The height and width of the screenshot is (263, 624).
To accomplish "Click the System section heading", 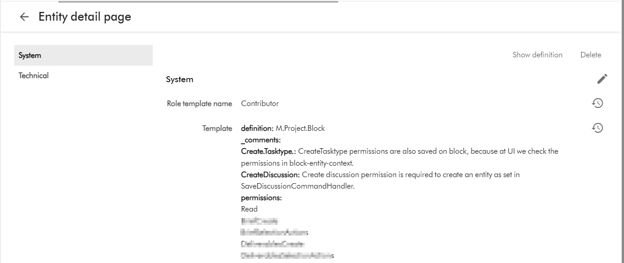I will coord(179,79).
